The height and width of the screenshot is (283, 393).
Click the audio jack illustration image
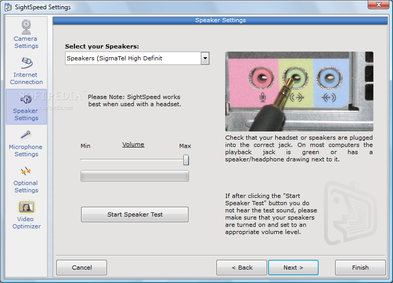click(x=299, y=91)
